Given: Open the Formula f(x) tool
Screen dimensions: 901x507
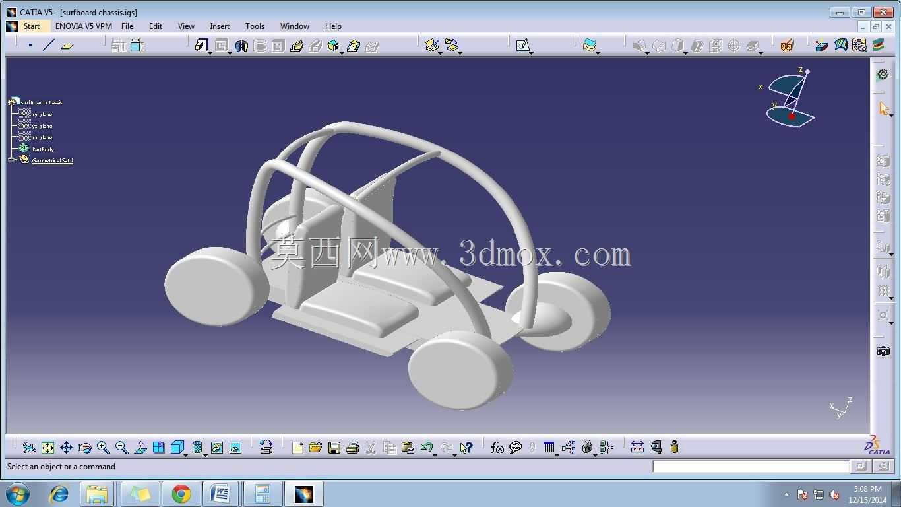Looking at the screenshot, I should pos(497,448).
